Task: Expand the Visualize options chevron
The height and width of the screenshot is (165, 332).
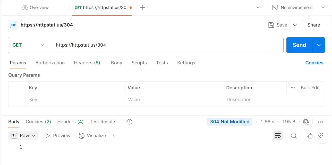Action: click(x=114, y=136)
